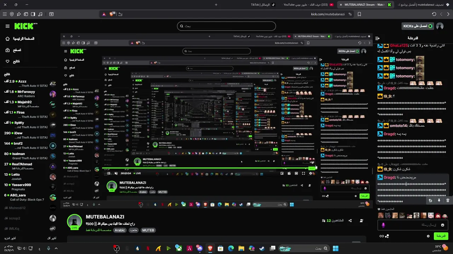This screenshot has width=453, height=254.
Task: Open a new browser tab
Action: click(x=216, y=5)
